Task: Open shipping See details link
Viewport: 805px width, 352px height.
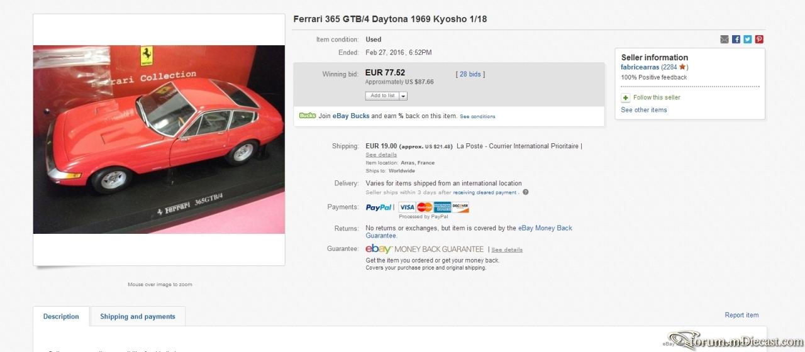Action: click(x=381, y=155)
